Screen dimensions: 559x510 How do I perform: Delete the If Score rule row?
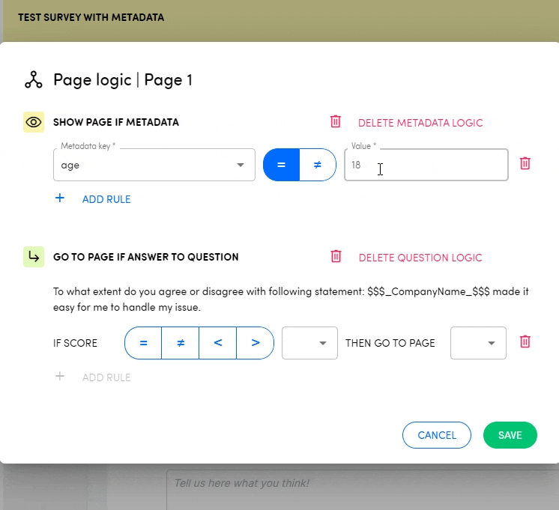click(525, 342)
